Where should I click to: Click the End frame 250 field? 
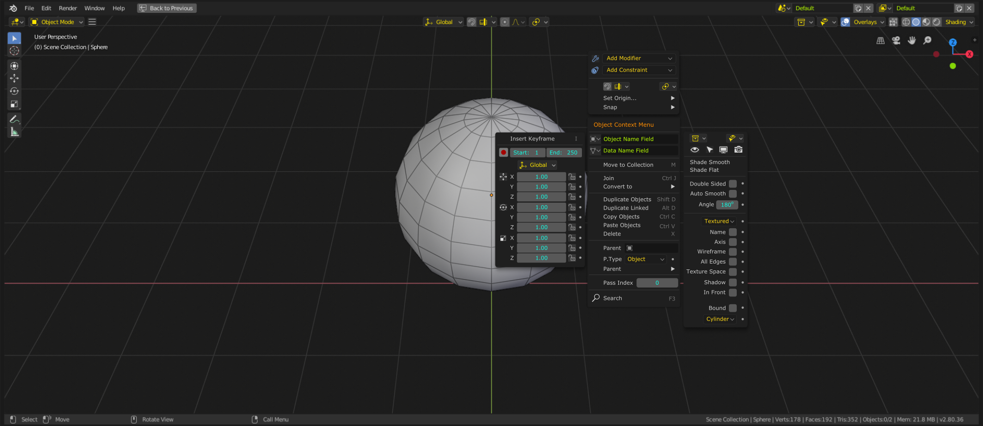point(564,153)
